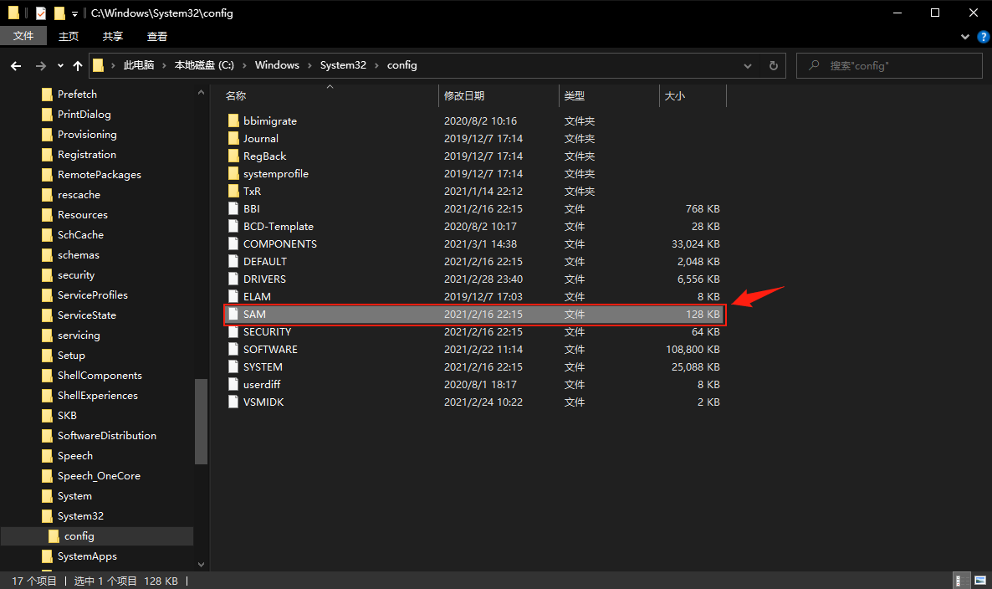Select the TxR folder icon
The width and height of the screenshot is (992, 589).
tap(233, 191)
